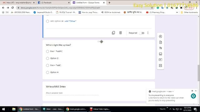The height and width of the screenshot is (112, 200).
Task: Click the question title Which right like syntax?
Action: click(58, 45)
